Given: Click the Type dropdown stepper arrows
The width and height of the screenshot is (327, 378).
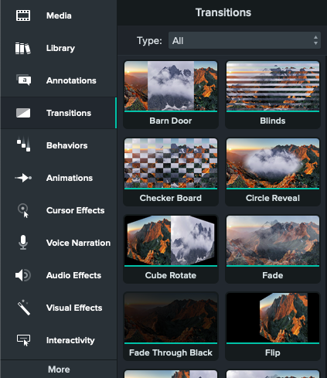Looking at the screenshot, I should pos(315,40).
